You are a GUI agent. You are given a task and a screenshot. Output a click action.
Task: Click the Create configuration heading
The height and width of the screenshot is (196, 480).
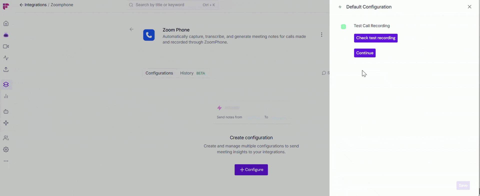point(251,137)
